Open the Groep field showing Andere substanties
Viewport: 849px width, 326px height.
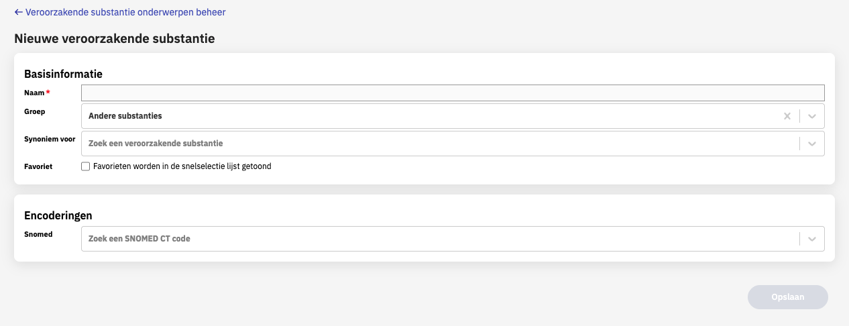[429, 116]
